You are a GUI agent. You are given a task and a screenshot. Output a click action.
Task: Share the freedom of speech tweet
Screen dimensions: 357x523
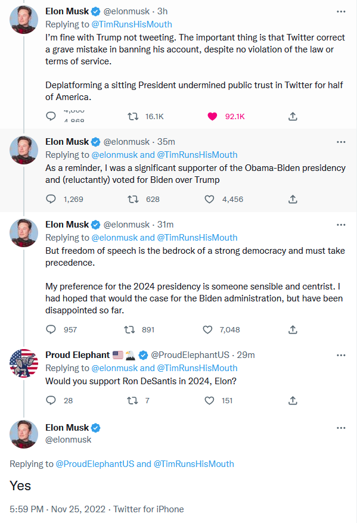[293, 329]
